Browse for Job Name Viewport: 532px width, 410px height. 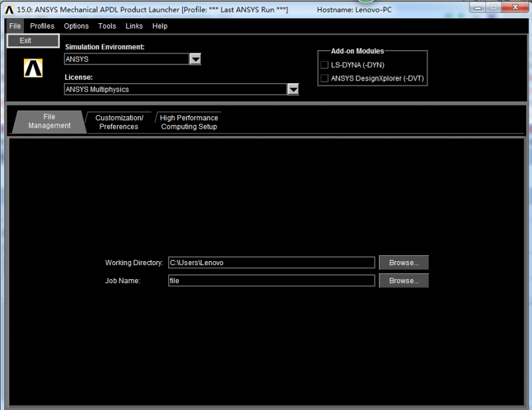404,280
